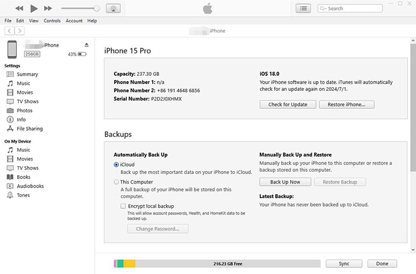
Task: Open the list view icon beside search
Action: click(x=303, y=8)
